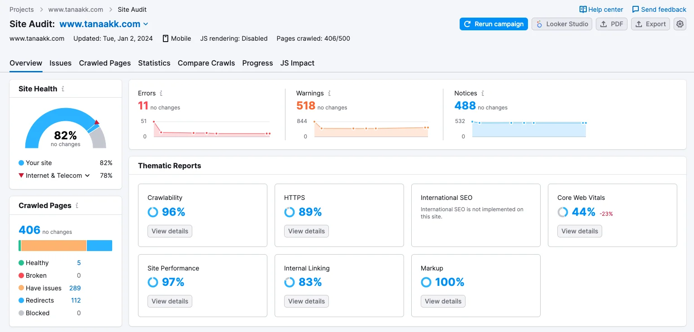694x332 pixels.
Task: Click the Notices info icon
Action: (x=483, y=93)
